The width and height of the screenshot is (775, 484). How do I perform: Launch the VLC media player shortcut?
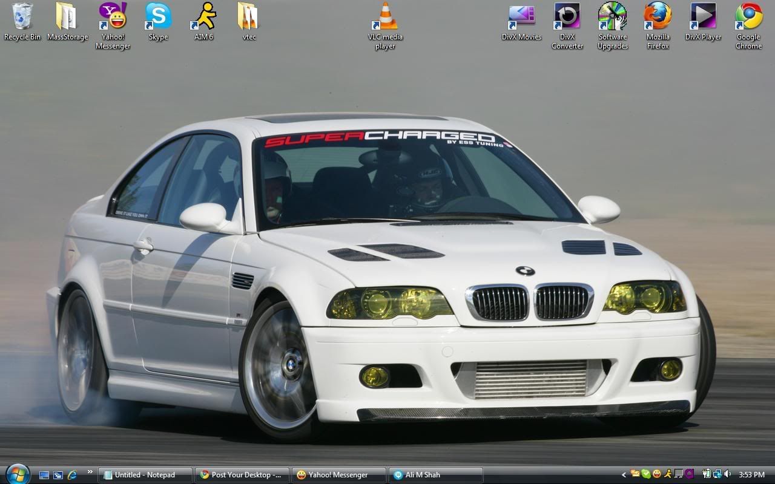click(x=385, y=26)
